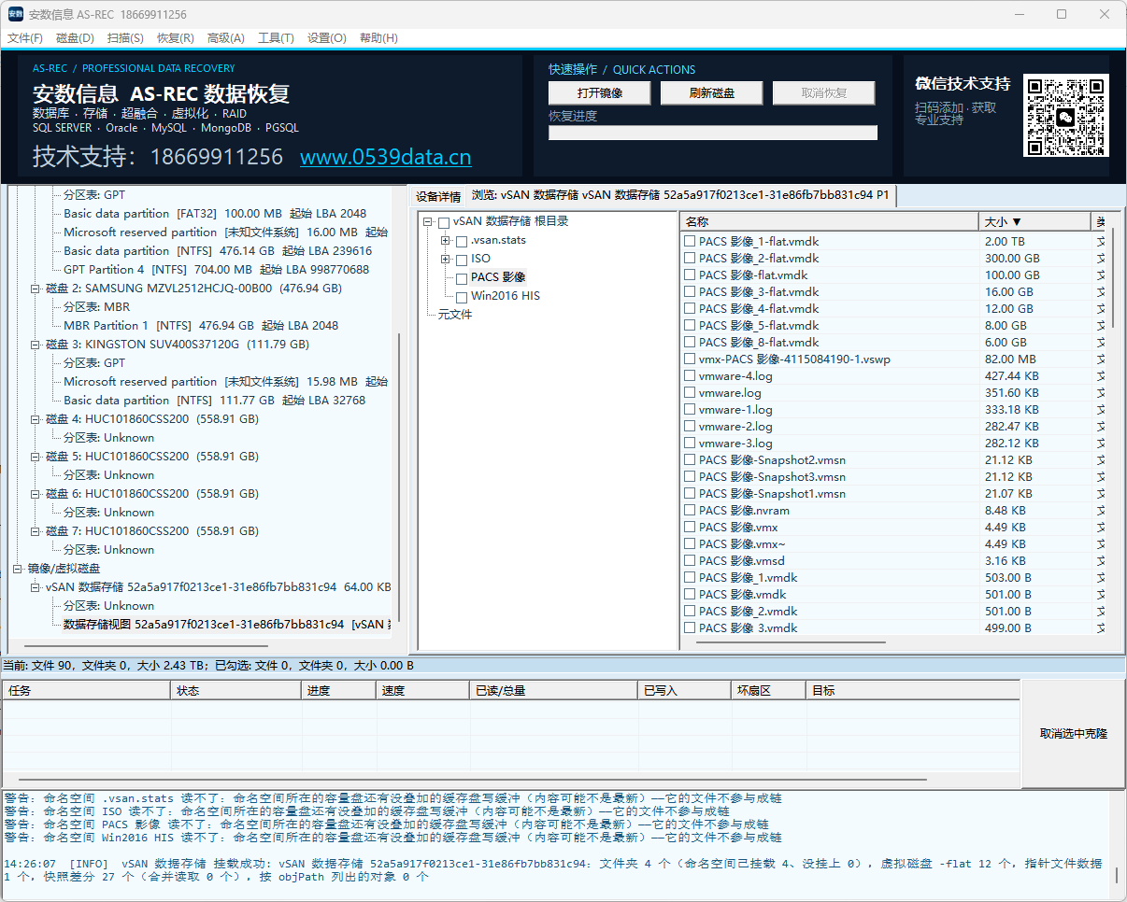Click the 取消恢复 button
The width and height of the screenshot is (1127, 902).
[824, 93]
